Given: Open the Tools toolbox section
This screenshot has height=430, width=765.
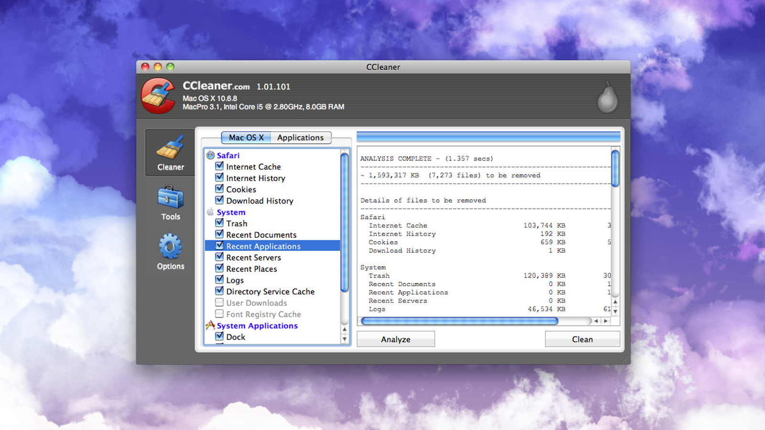Looking at the screenshot, I should (170, 203).
